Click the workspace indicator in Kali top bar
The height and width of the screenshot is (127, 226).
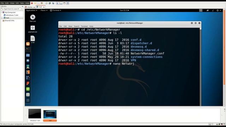coord(201,10)
